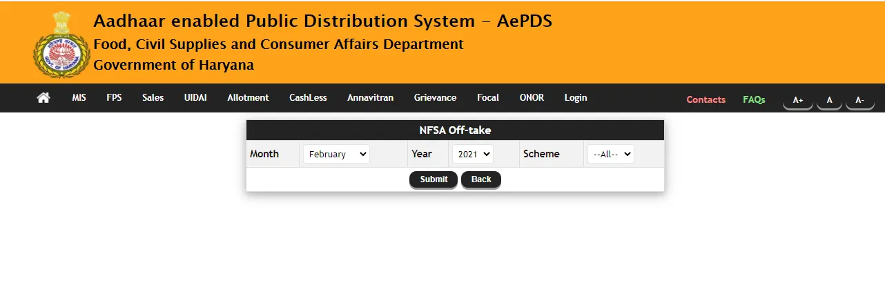Click the Back button
Viewport: 885px width, 305px height.
481,179
